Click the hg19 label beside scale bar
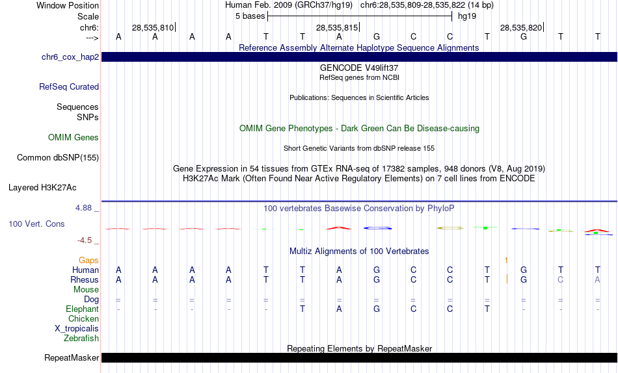618x373 pixels. [x=467, y=16]
